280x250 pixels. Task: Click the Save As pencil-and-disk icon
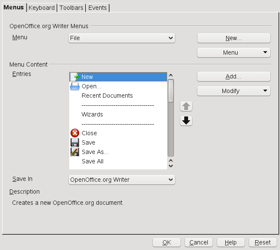tap(75, 152)
